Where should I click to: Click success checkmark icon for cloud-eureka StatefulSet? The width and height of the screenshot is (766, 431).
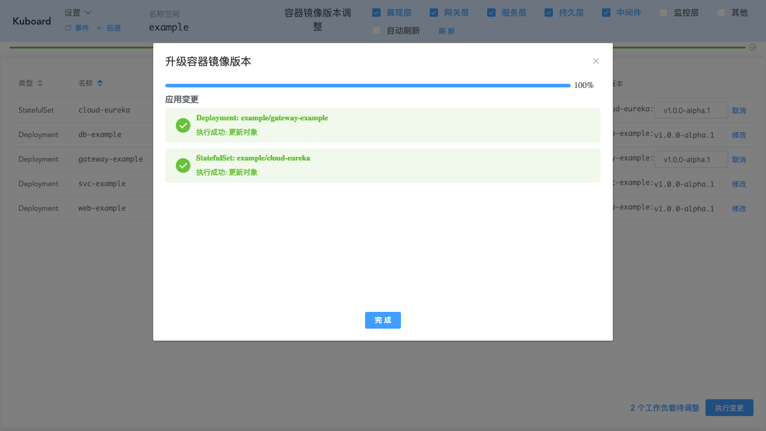tap(183, 165)
